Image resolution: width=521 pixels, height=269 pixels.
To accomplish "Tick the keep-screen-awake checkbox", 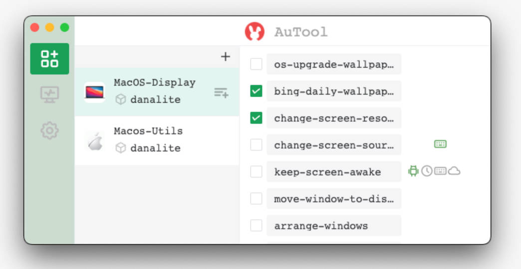I will point(256,172).
